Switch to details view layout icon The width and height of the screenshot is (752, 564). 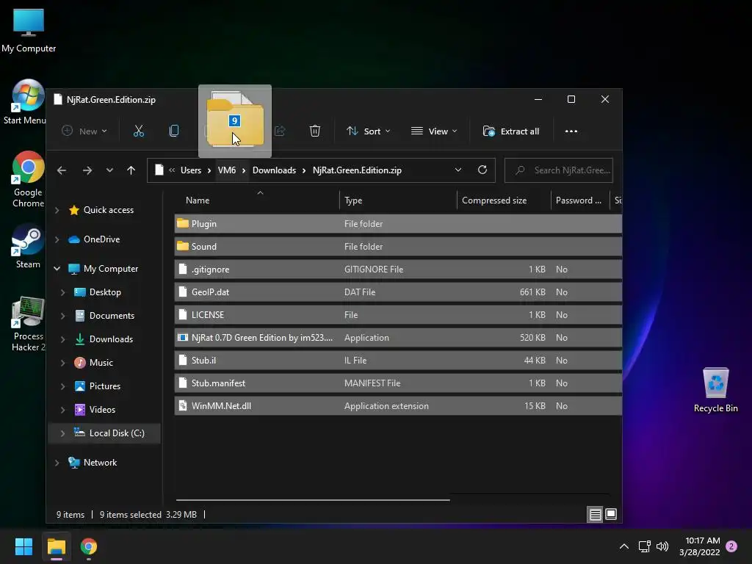coord(595,515)
